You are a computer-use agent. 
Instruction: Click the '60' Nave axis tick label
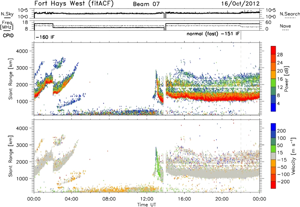pyautogui.click(x=268, y=22)
